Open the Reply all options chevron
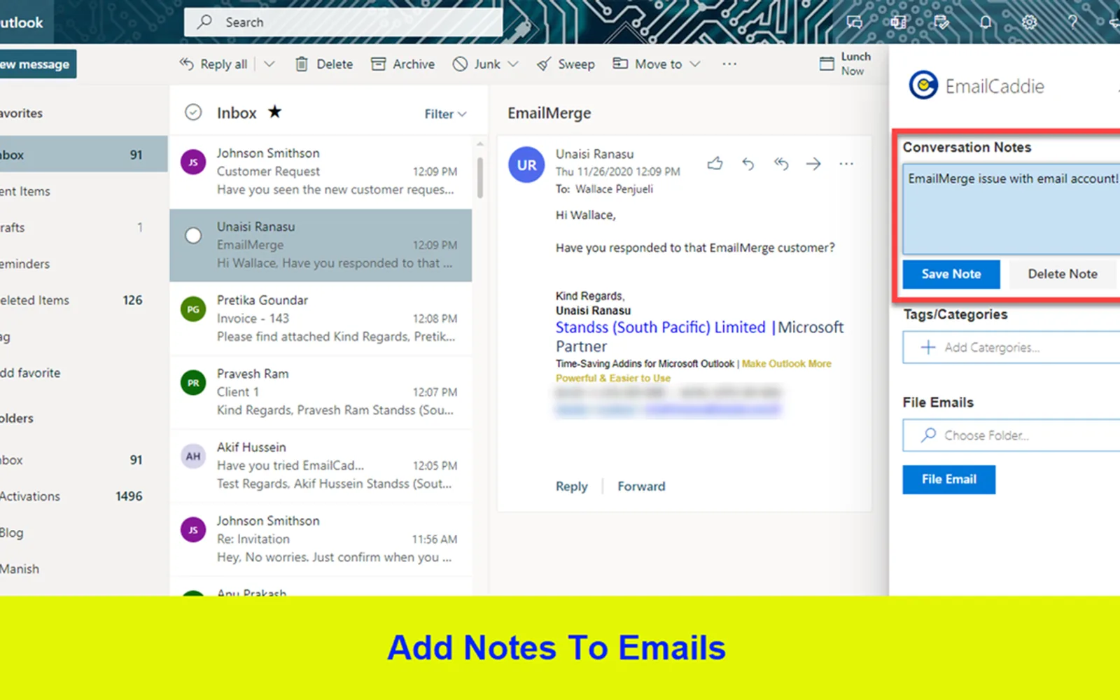 click(x=269, y=64)
